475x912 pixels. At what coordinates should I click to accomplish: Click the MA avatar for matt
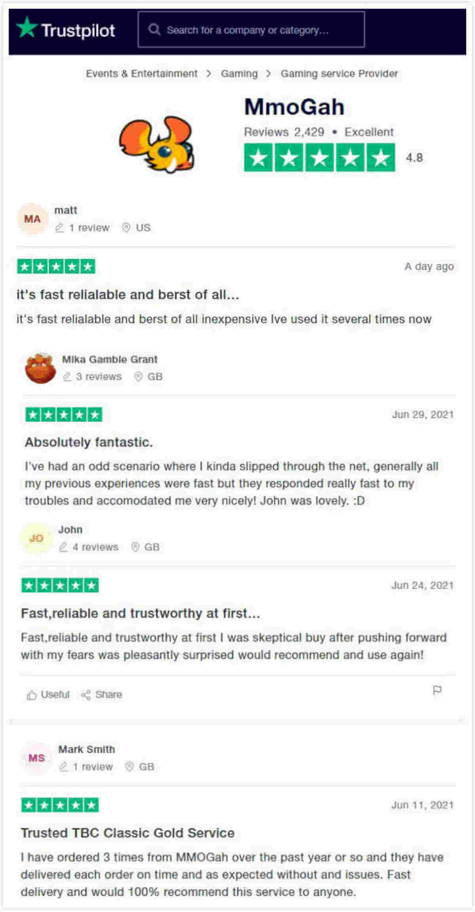(32, 219)
